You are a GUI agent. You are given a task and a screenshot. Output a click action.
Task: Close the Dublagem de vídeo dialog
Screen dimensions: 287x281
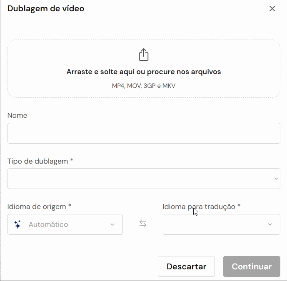coord(272,9)
